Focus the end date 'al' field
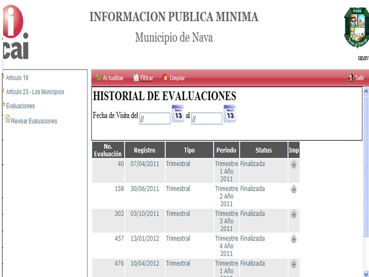 pyautogui.click(x=206, y=118)
